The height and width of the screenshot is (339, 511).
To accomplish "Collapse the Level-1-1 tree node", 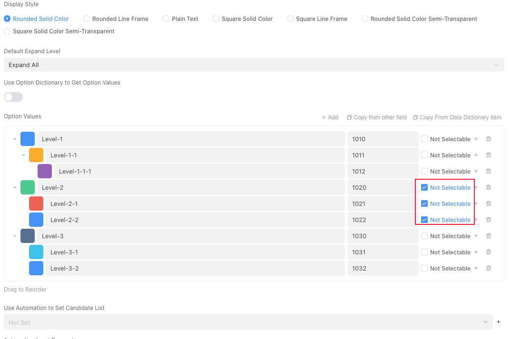I will [x=24, y=155].
